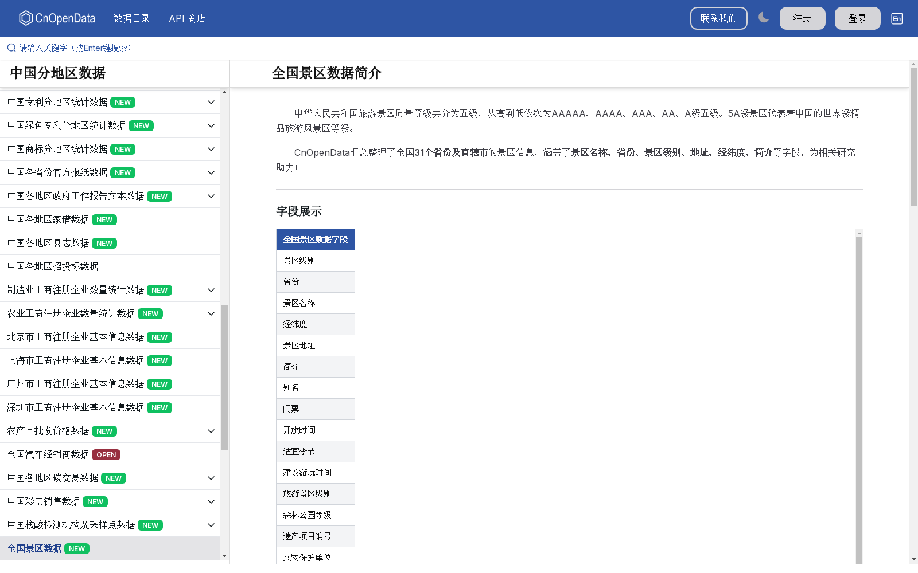This screenshot has width=918, height=573.
Task: Click NEW badge beside 全国景区数据
Action: click(x=77, y=548)
